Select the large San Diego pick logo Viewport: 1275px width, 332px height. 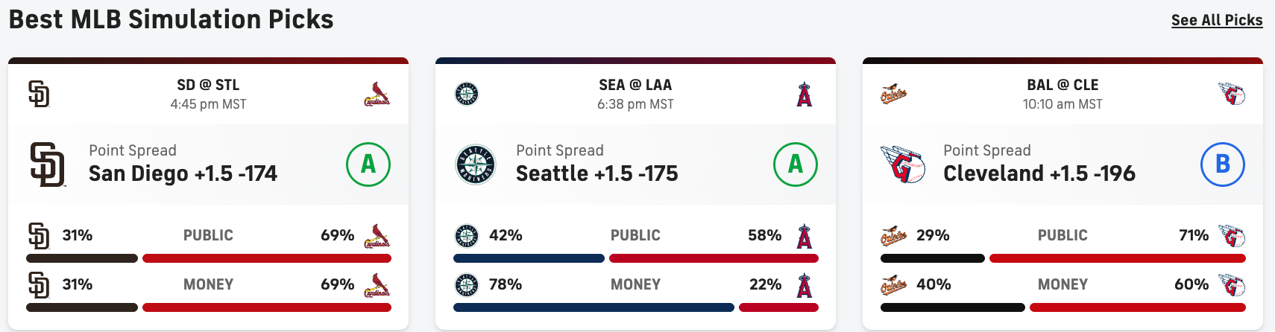tap(48, 165)
